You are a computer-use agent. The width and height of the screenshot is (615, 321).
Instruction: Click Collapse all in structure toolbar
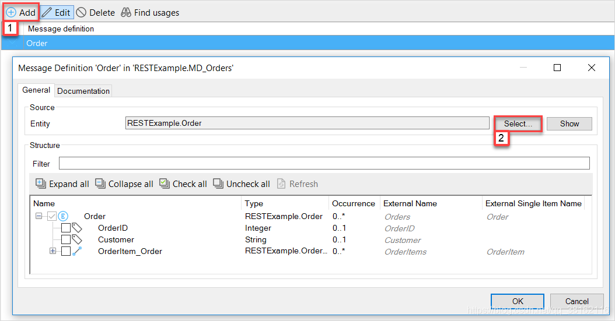point(124,184)
